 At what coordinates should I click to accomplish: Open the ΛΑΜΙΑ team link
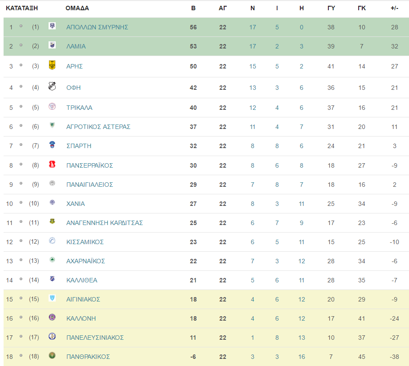[76, 46]
